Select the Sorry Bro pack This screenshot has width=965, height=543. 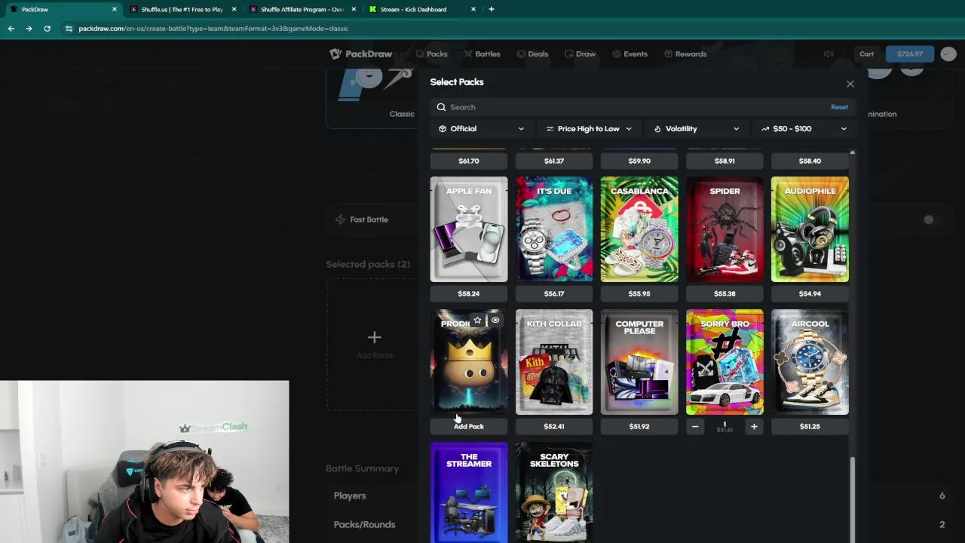725,362
